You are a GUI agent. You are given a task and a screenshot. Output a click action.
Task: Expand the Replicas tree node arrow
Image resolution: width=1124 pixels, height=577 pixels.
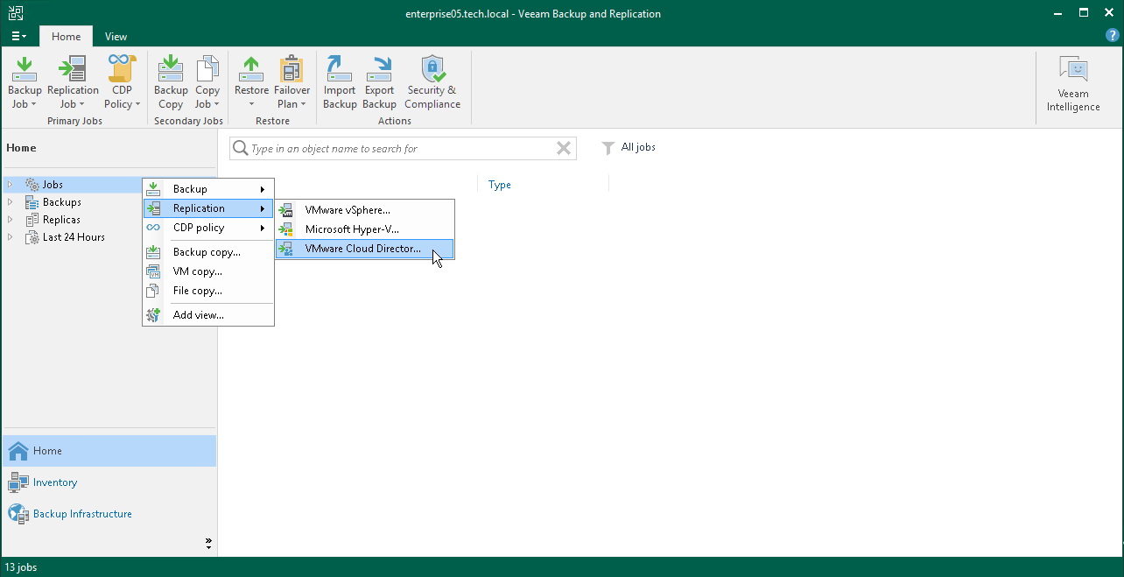pos(11,220)
